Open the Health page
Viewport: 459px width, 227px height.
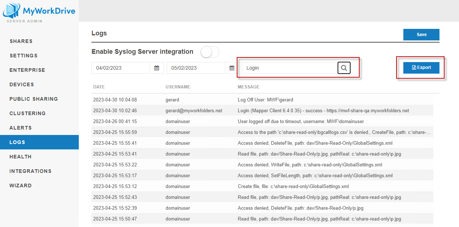[x=21, y=157]
